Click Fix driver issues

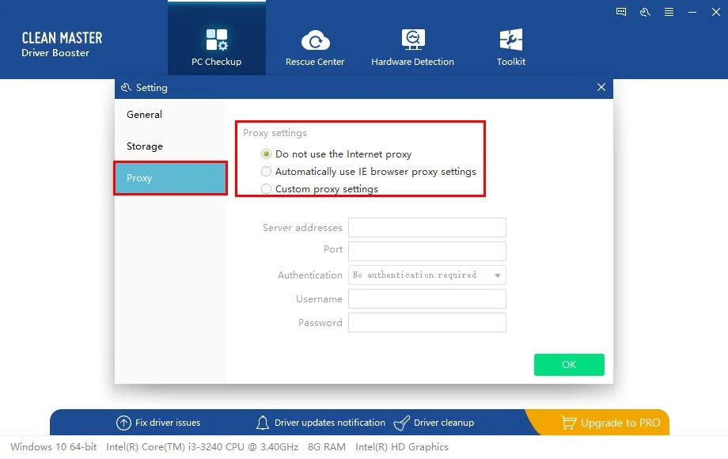(158, 423)
